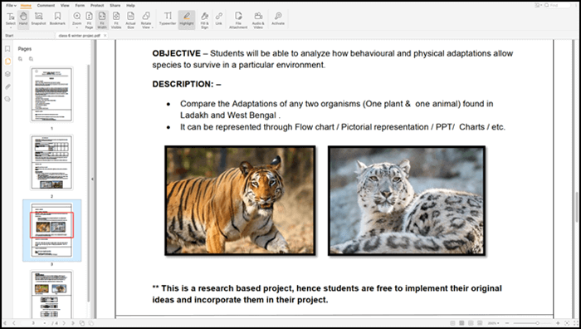Choose the Fit Page view
This screenshot has height=329, width=581.
89,20
